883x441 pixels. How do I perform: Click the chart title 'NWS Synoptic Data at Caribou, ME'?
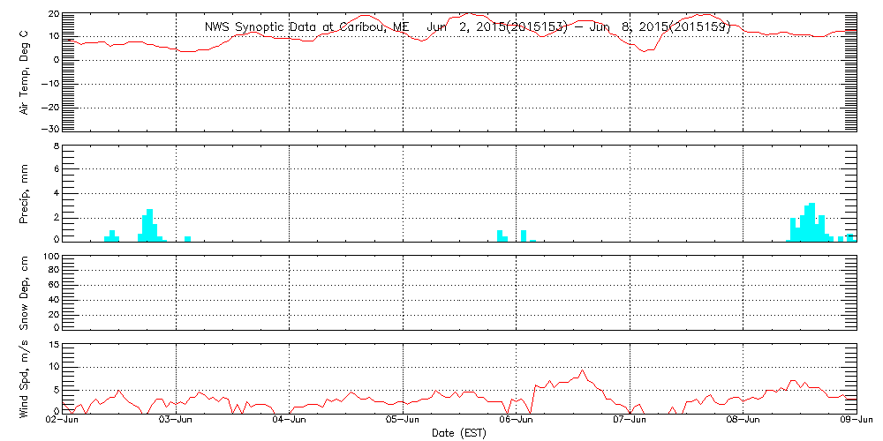point(306,27)
